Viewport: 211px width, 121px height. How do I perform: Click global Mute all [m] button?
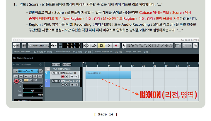(x=54, y=65)
